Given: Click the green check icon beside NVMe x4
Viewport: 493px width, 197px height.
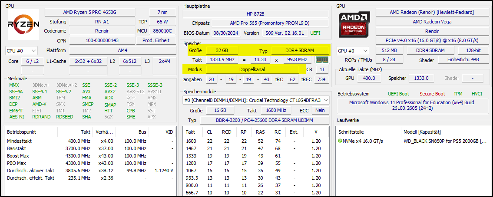Looking at the screenshot, I should (x=340, y=141).
